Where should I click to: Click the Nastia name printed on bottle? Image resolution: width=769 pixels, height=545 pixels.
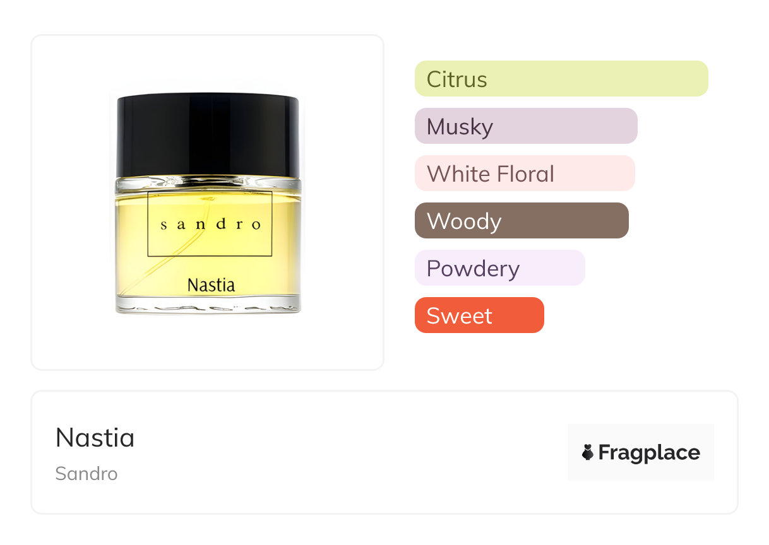tap(211, 285)
